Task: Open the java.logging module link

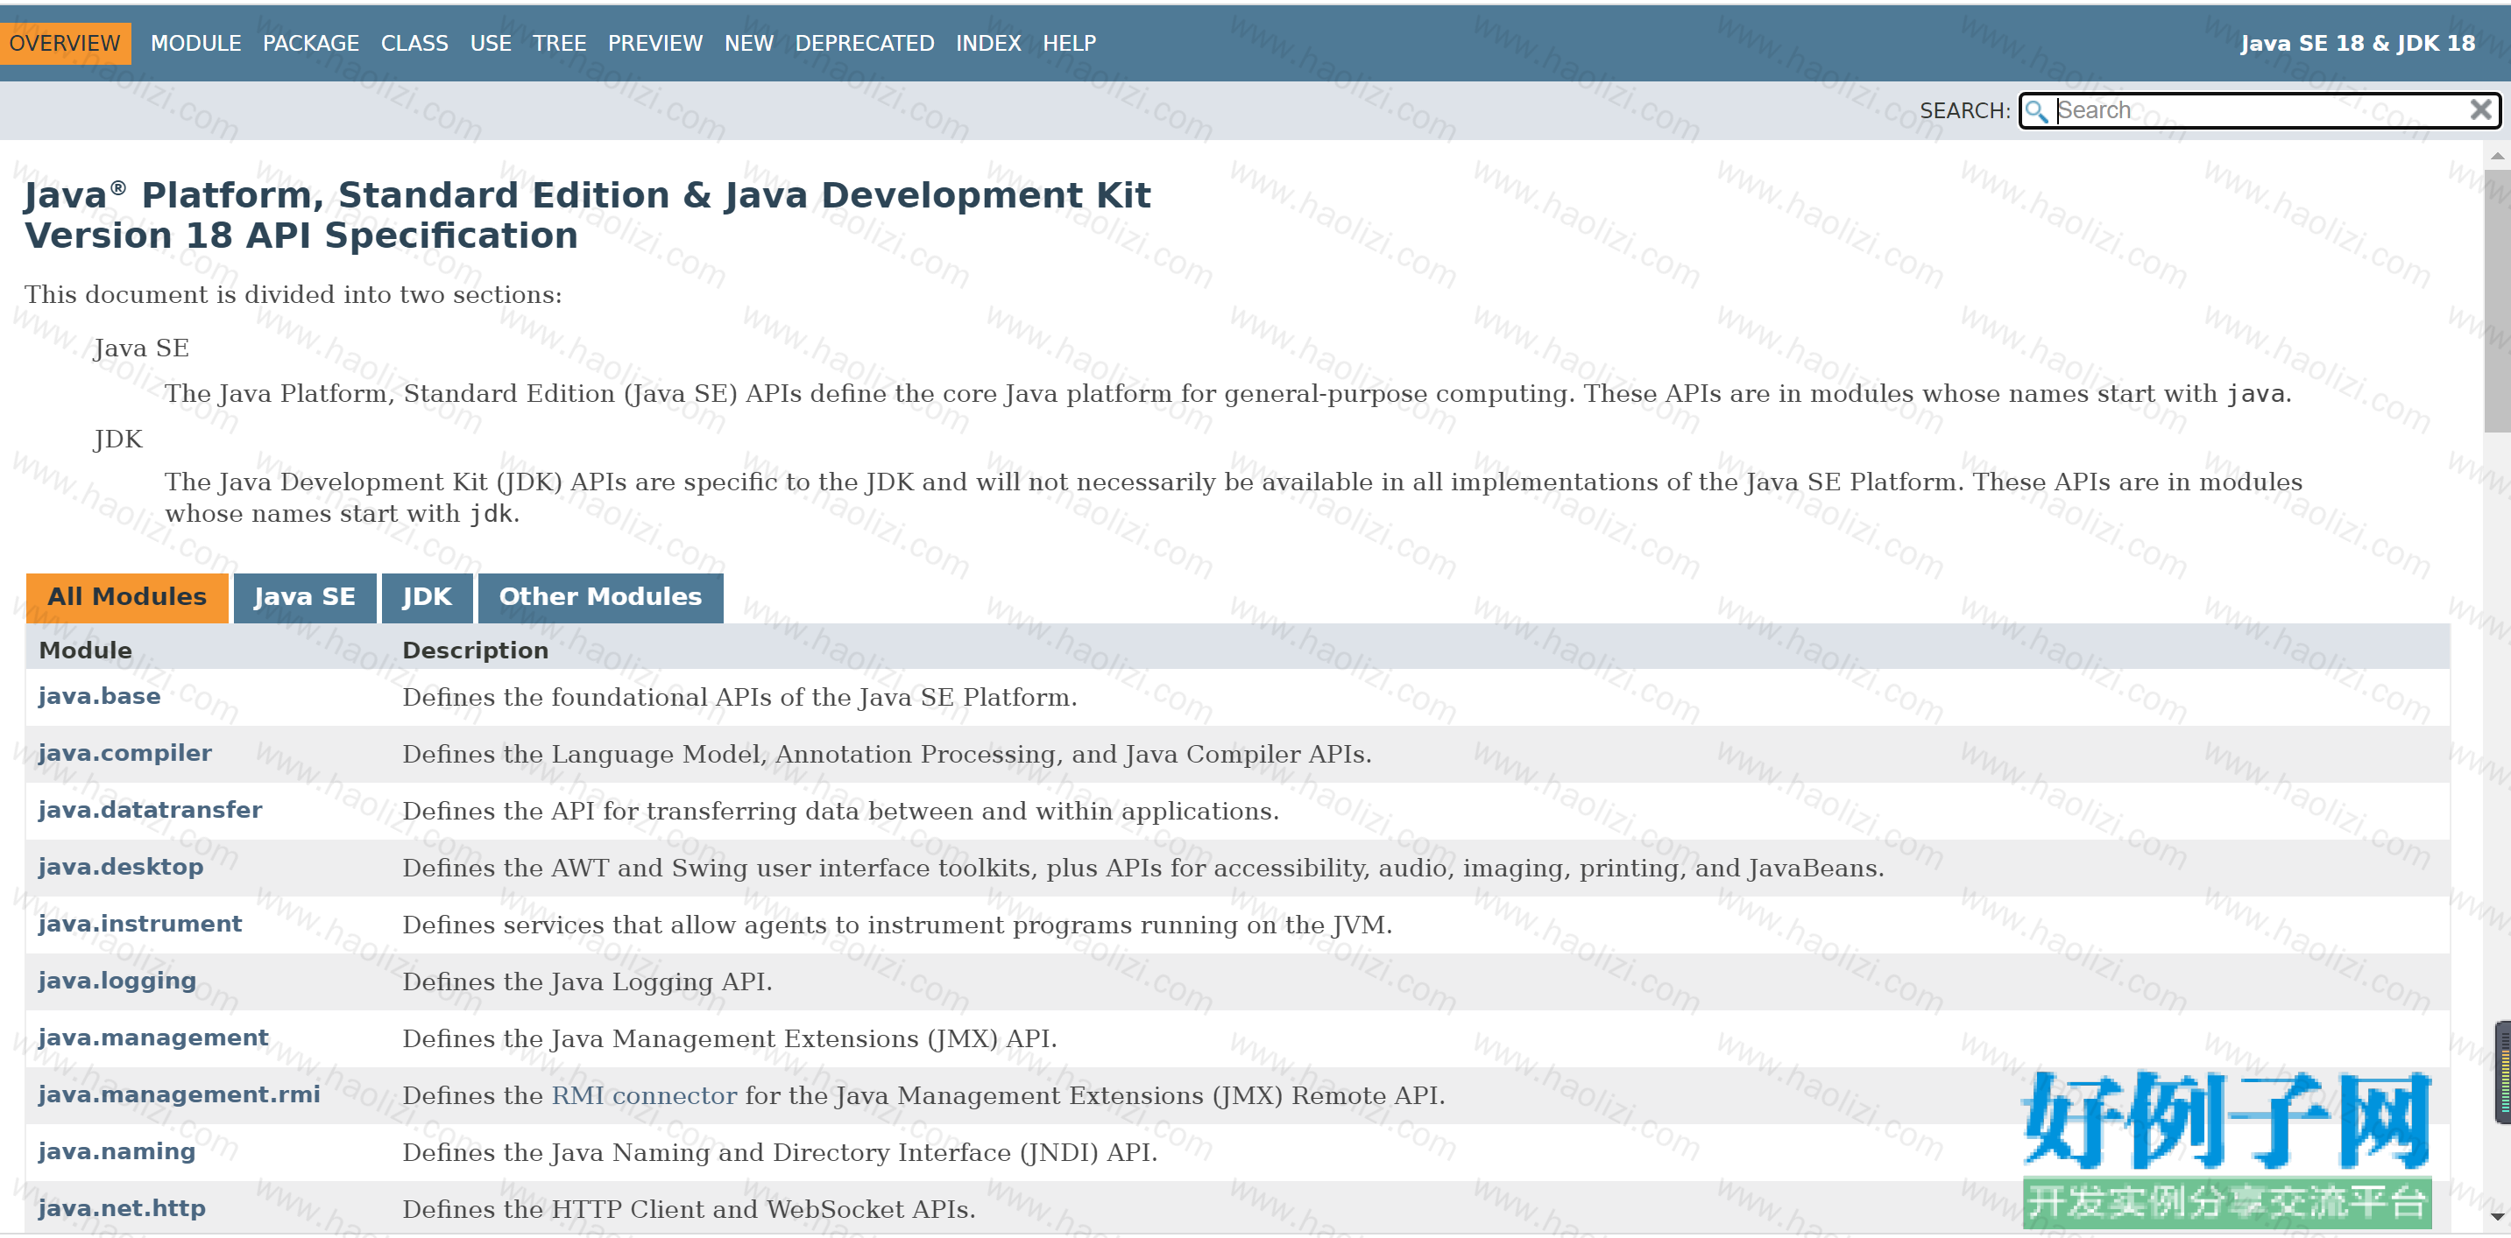Action: [117, 981]
